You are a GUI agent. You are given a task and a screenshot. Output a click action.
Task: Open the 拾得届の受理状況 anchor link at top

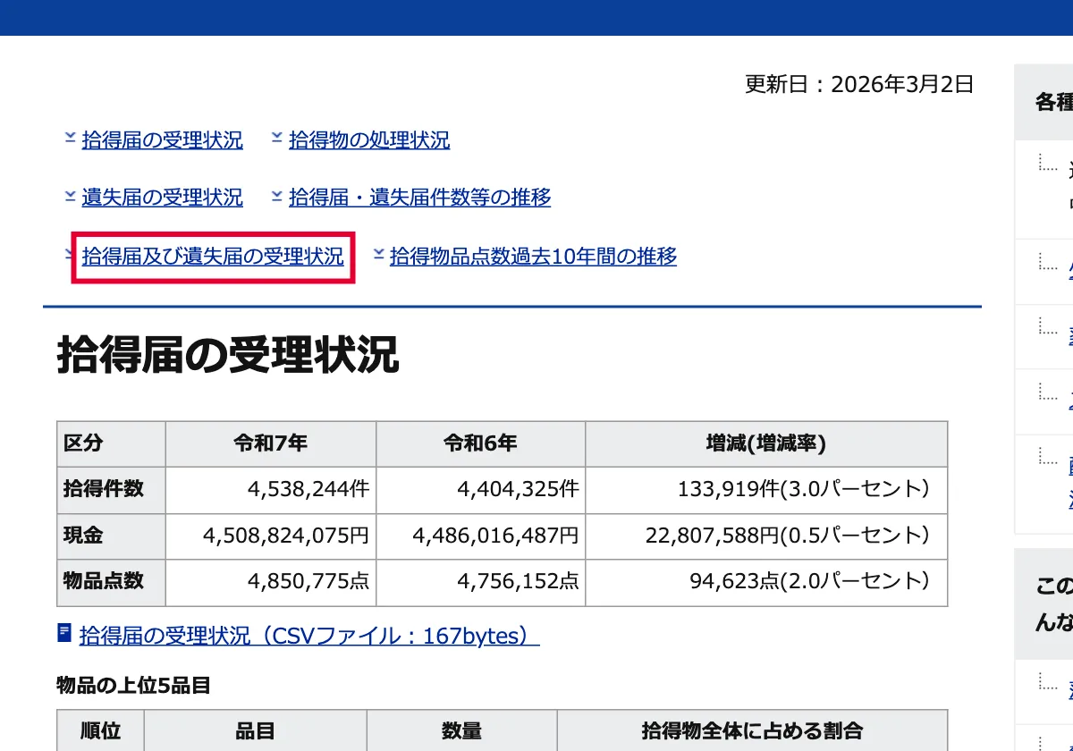coord(162,140)
